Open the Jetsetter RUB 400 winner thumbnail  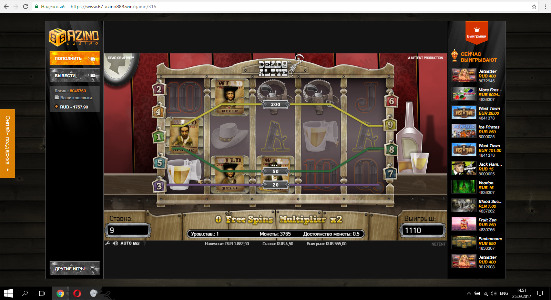(x=464, y=75)
